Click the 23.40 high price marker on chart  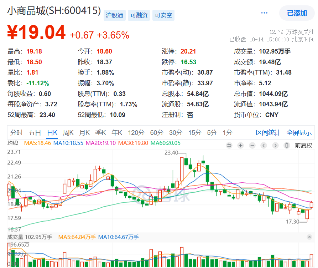click(171, 153)
